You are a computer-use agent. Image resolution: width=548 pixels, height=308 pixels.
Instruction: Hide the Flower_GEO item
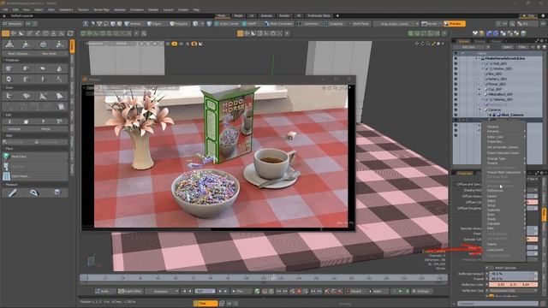click(456, 84)
